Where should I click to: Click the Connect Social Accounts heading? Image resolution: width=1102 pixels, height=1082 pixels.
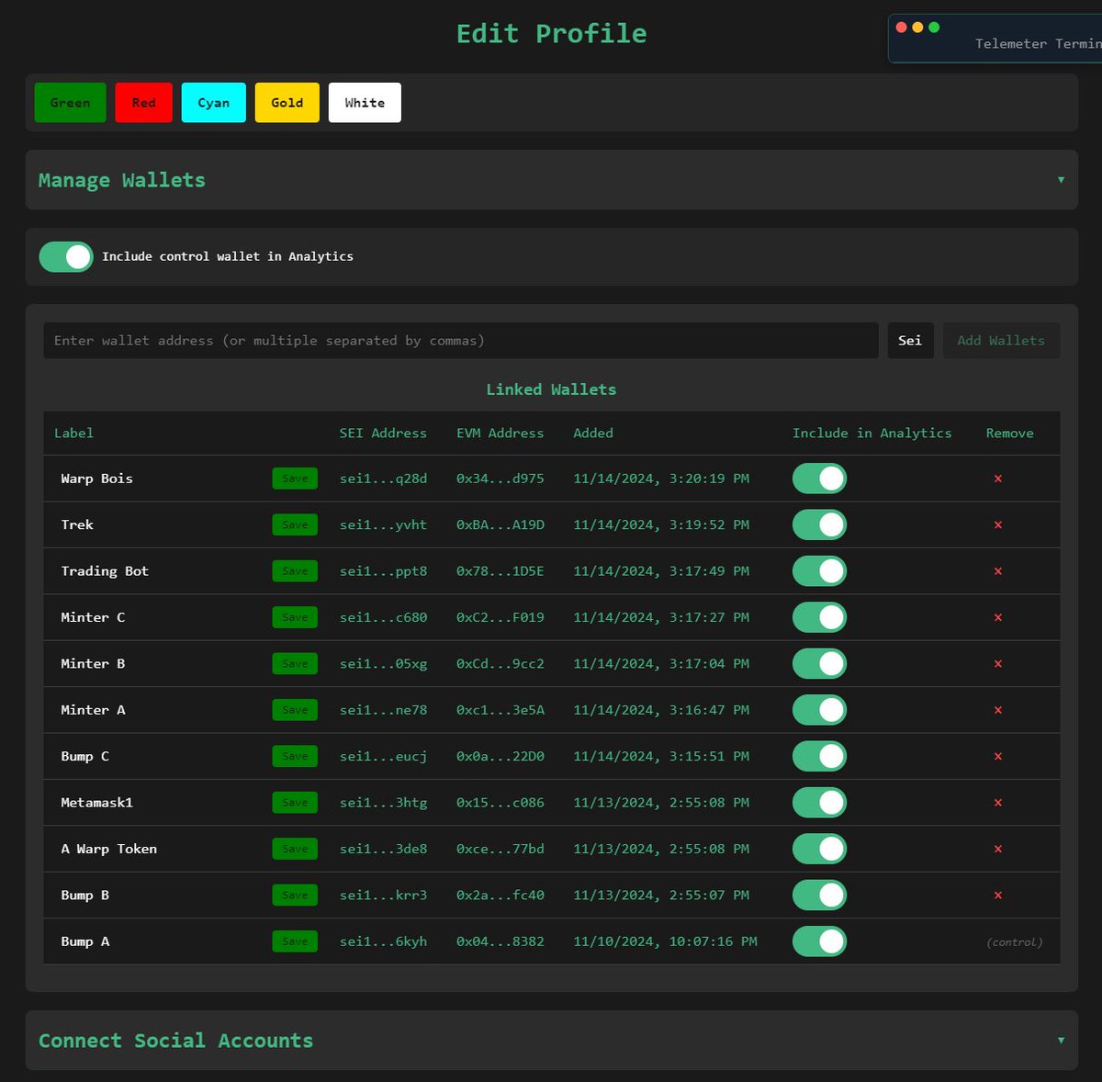click(175, 1041)
